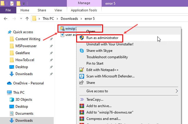Select Edit with Notepad++
The width and height of the screenshot is (188, 124).
click(128, 70)
